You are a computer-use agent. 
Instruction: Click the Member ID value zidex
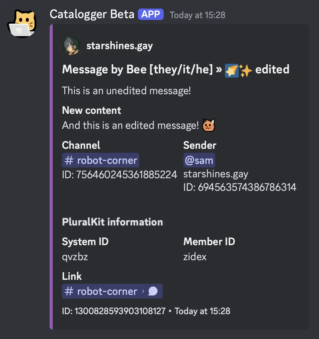click(x=195, y=256)
